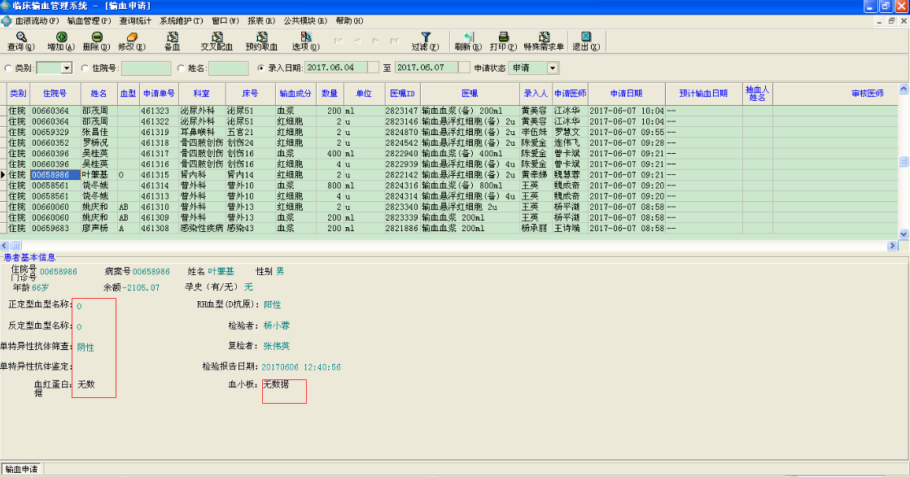The image size is (910, 477).
Task: Select the 类别 radio button
Action: 8,68
